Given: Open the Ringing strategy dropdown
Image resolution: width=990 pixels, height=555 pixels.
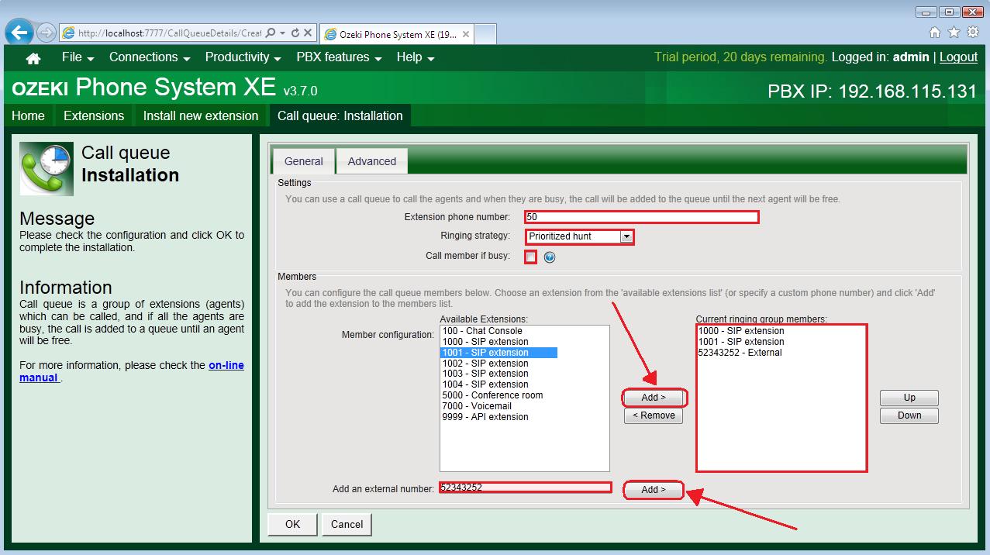Looking at the screenshot, I should click(627, 236).
